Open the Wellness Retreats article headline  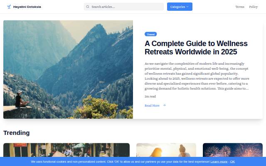tap(196, 48)
